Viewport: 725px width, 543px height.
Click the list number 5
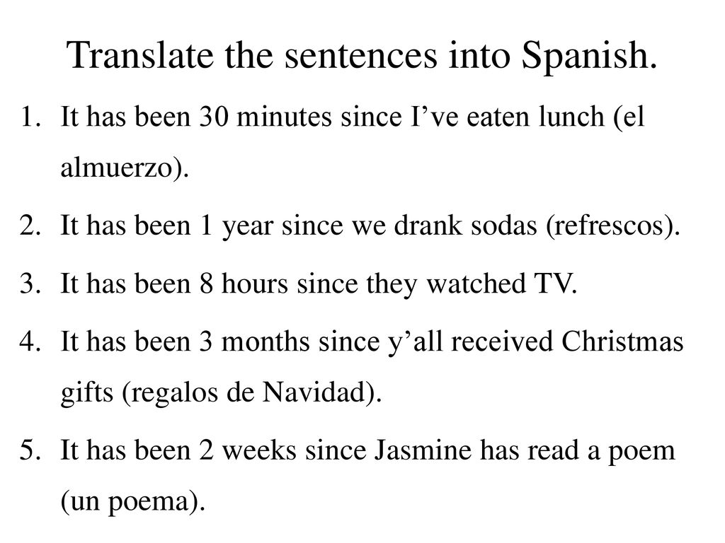[x=30, y=450]
